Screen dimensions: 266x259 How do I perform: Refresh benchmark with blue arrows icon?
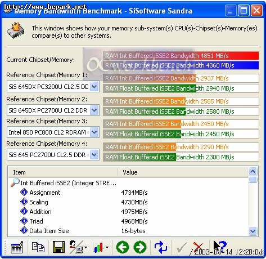coord(161,247)
